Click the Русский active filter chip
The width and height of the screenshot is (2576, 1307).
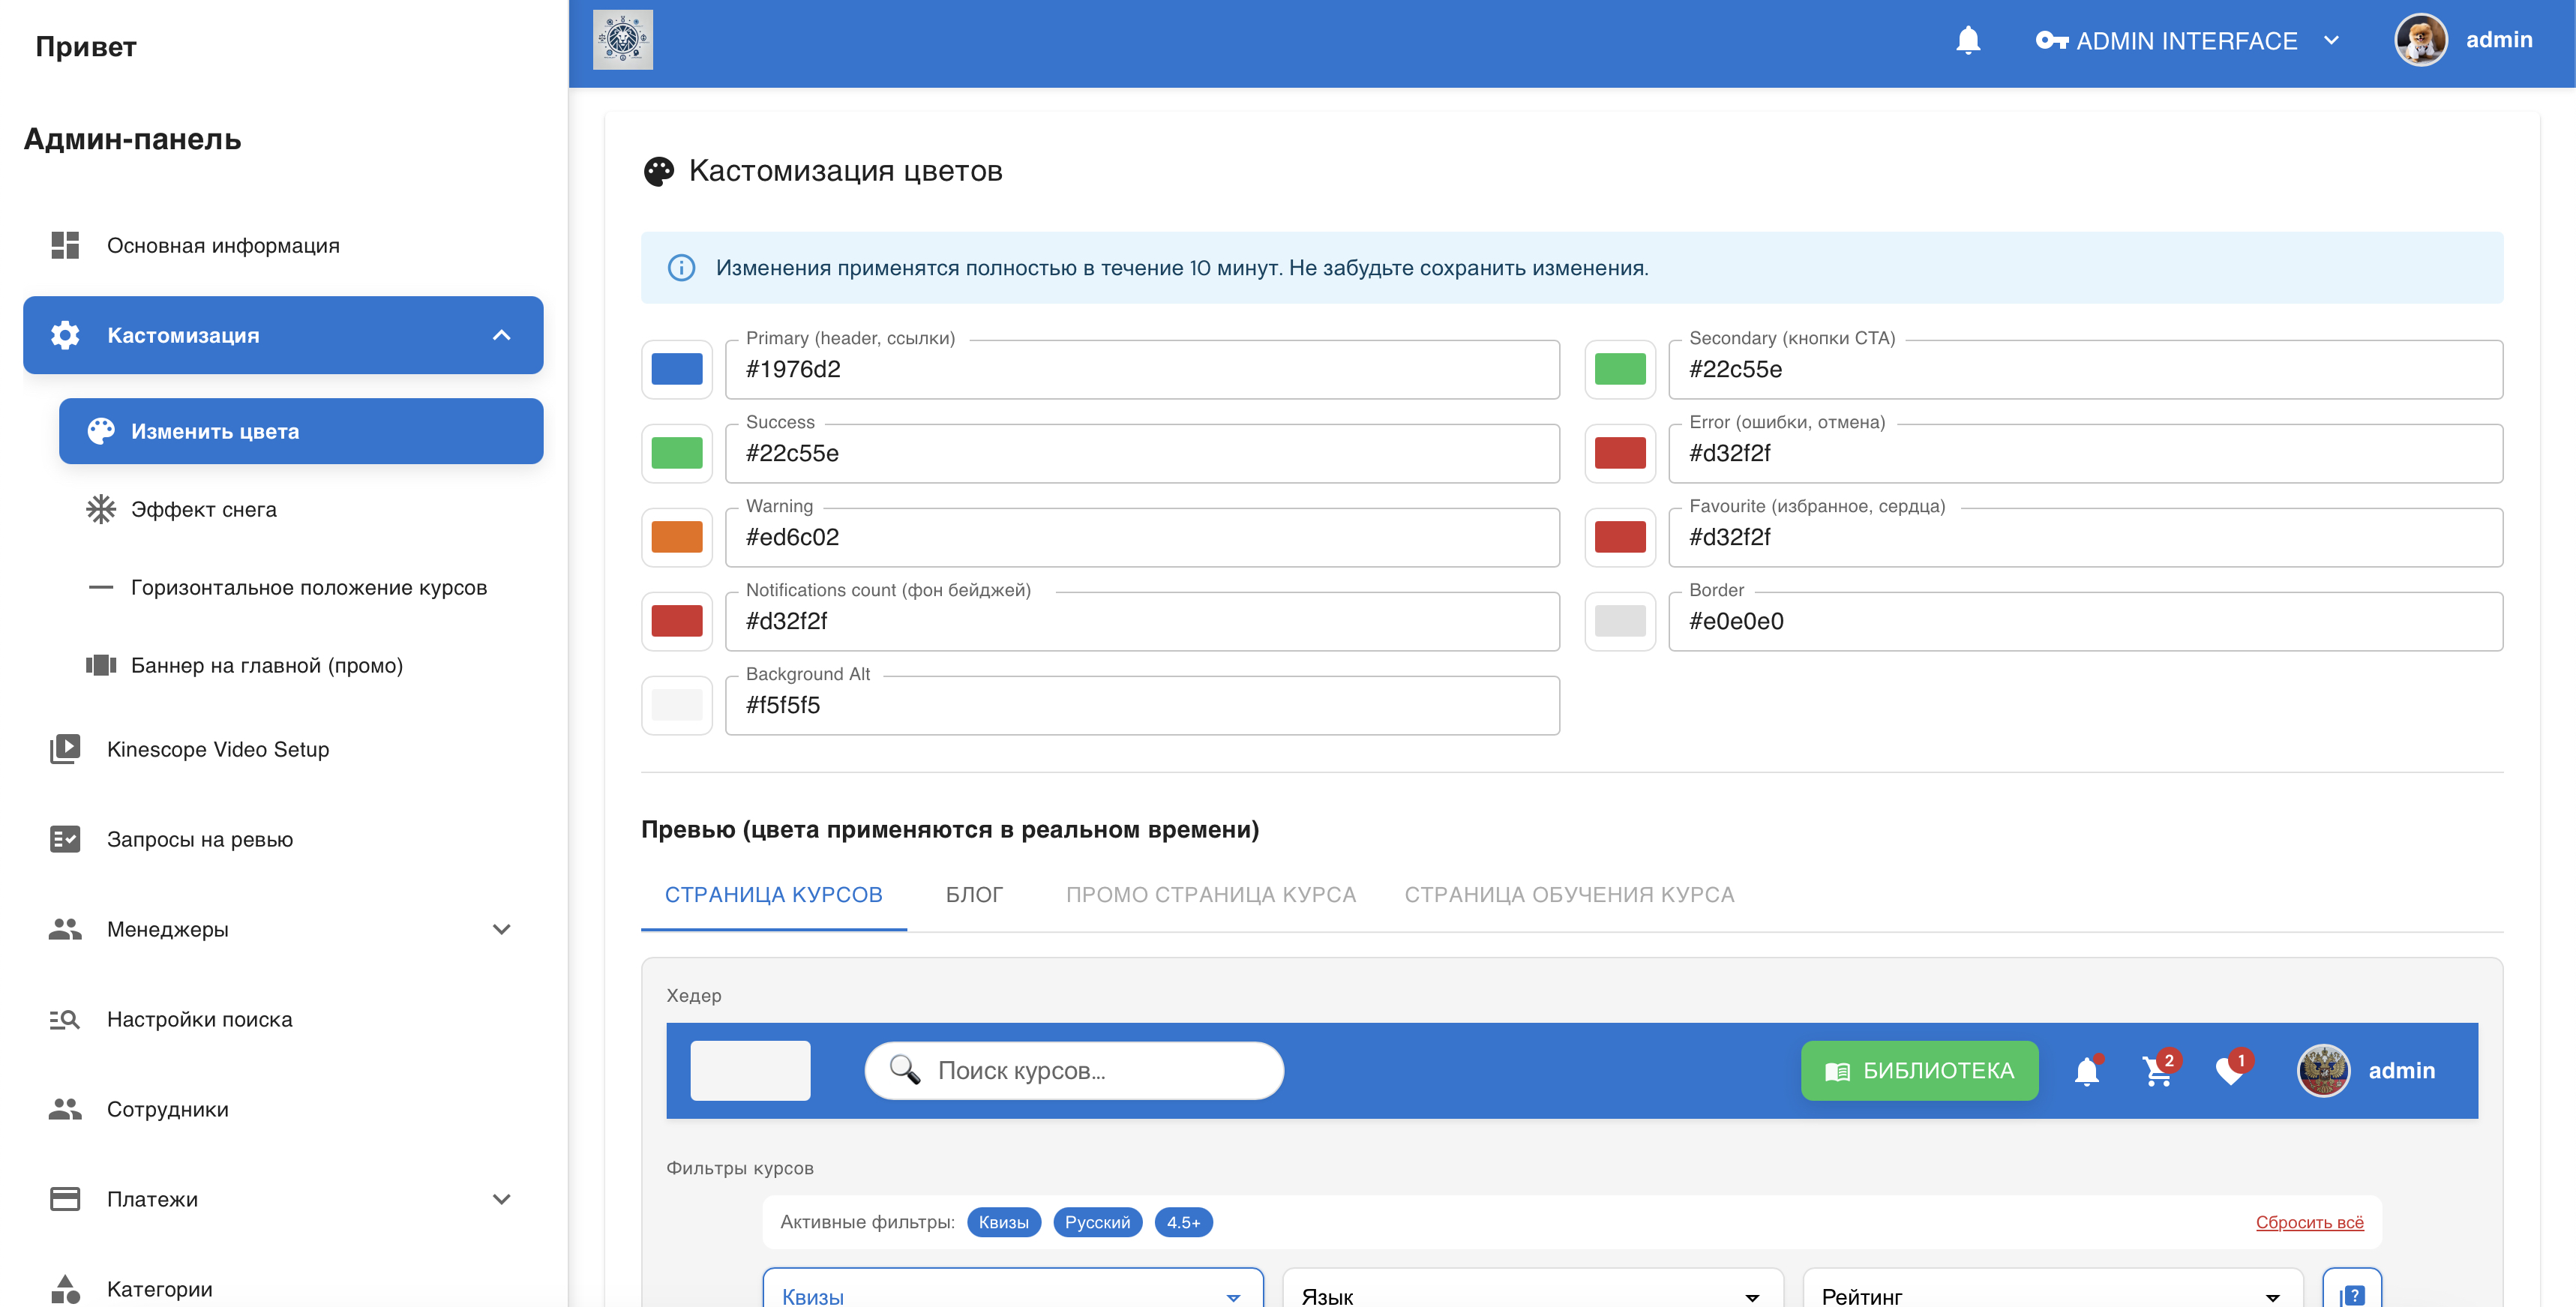[x=1097, y=1222]
